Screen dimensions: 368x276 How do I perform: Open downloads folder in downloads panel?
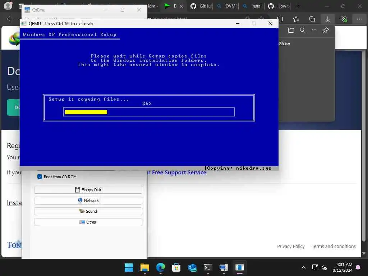click(x=291, y=30)
